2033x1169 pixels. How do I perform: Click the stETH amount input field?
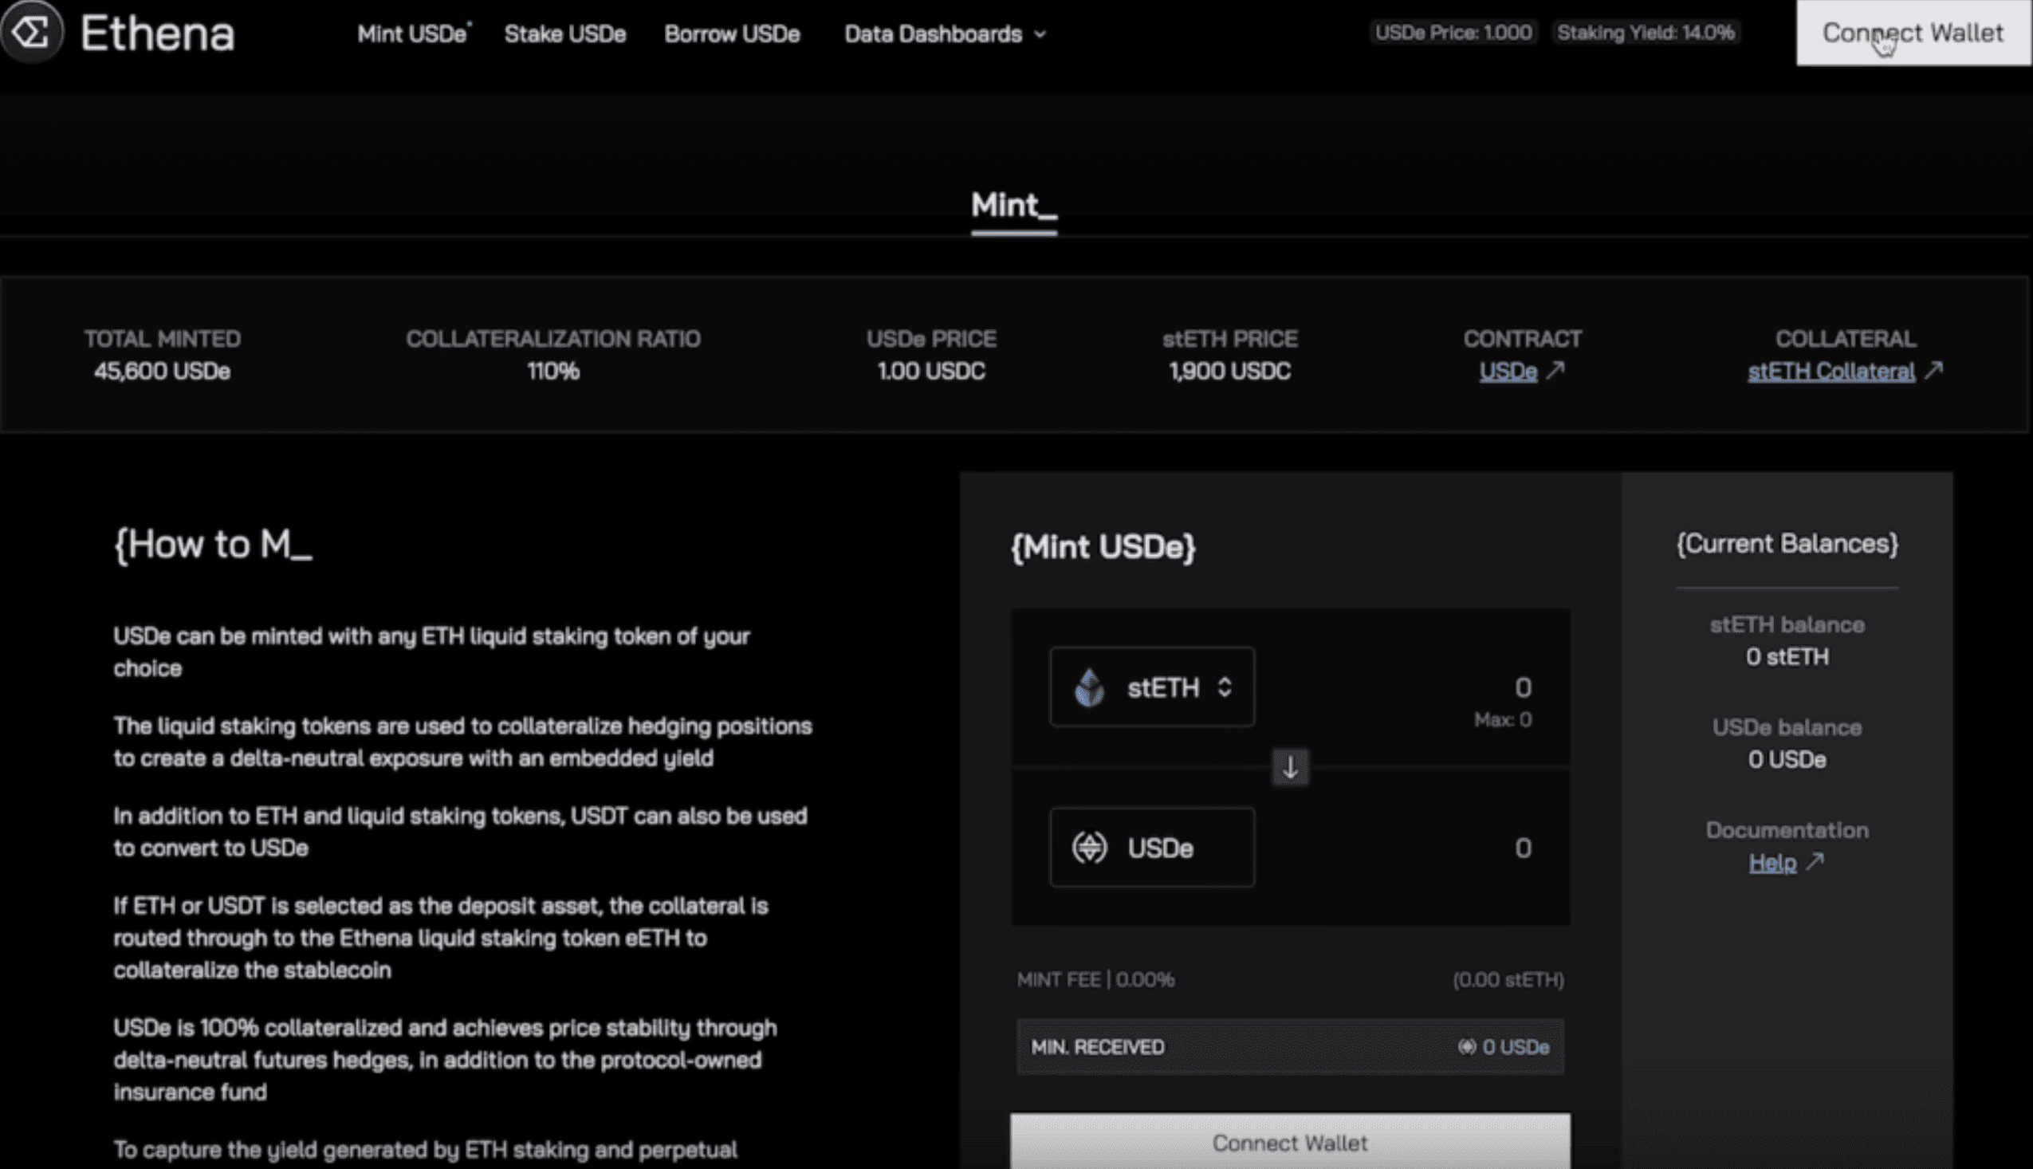(x=1429, y=687)
